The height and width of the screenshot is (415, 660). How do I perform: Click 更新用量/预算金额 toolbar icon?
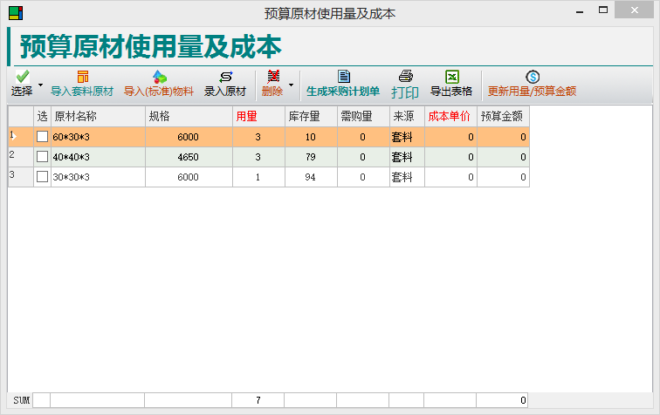click(x=532, y=77)
